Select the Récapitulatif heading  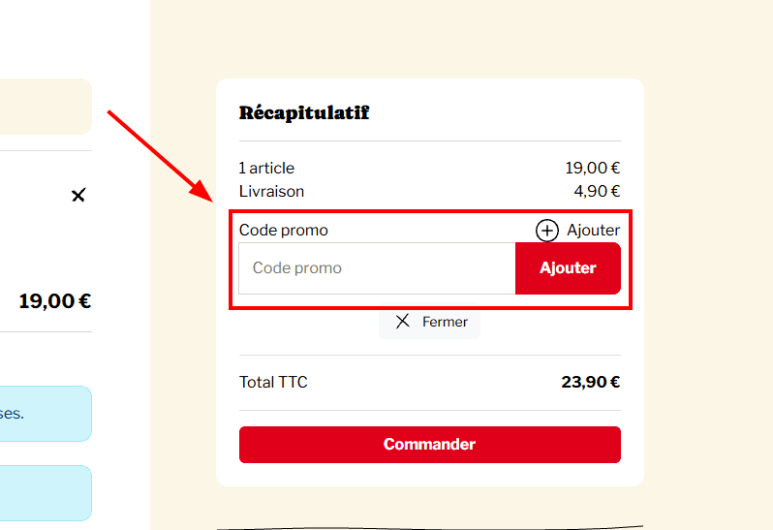(304, 112)
